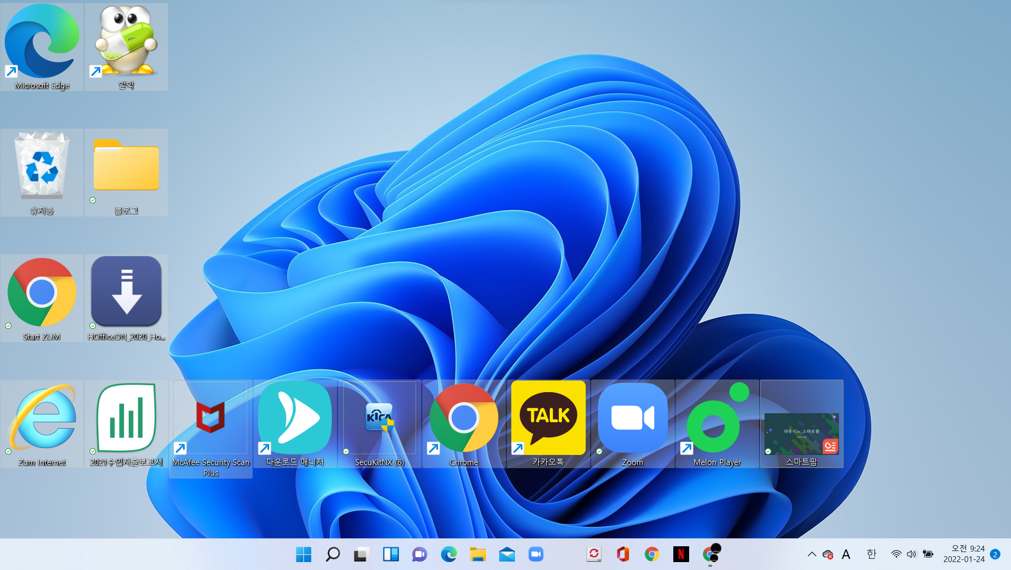Select the 다운로드 매니저 desktop shortcut
1011x570 pixels.
(x=295, y=424)
